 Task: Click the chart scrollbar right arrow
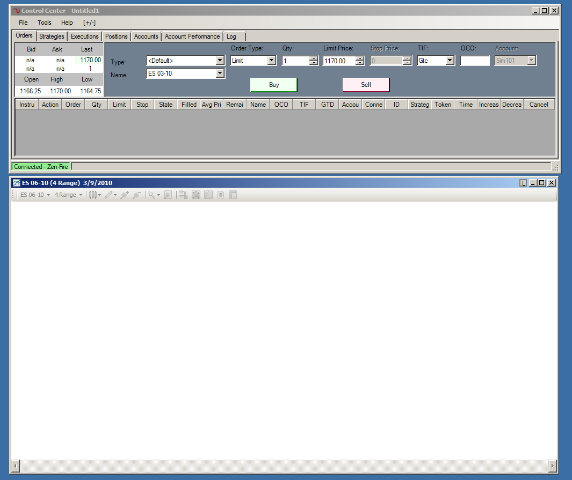[553, 466]
